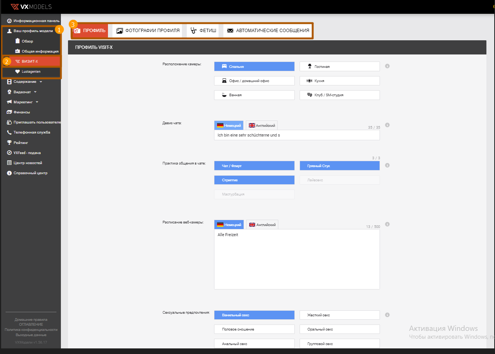Expand the Видеочат sidebar section

(22, 92)
